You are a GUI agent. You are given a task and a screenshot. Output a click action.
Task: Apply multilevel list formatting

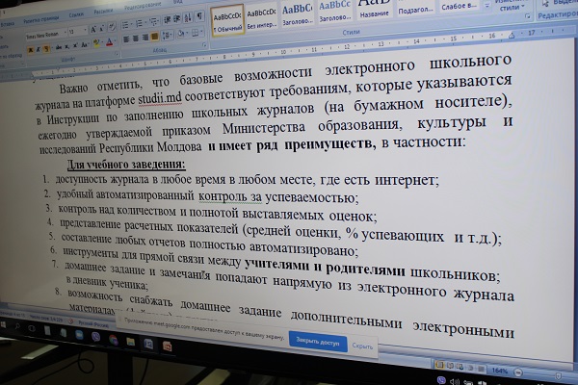coord(153,22)
